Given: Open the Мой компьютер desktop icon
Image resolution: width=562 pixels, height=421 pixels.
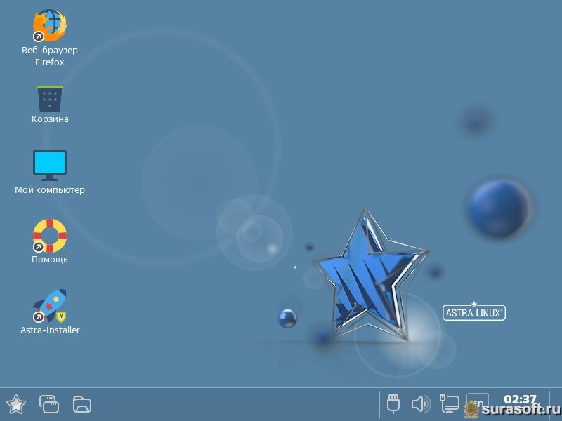Looking at the screenshot, I should point(50,166).
